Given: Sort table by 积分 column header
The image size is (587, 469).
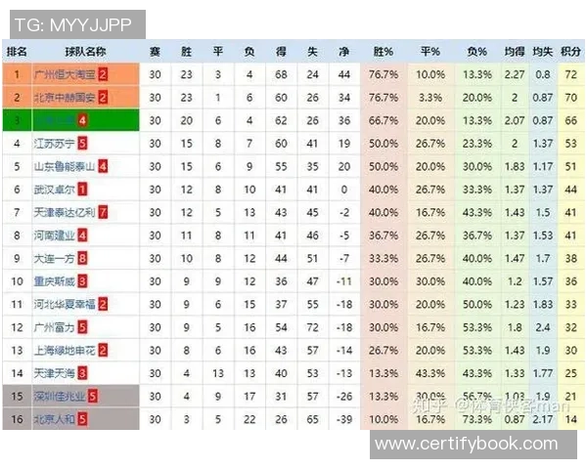Looking at the screenshot, I should [x=570, y=51].
